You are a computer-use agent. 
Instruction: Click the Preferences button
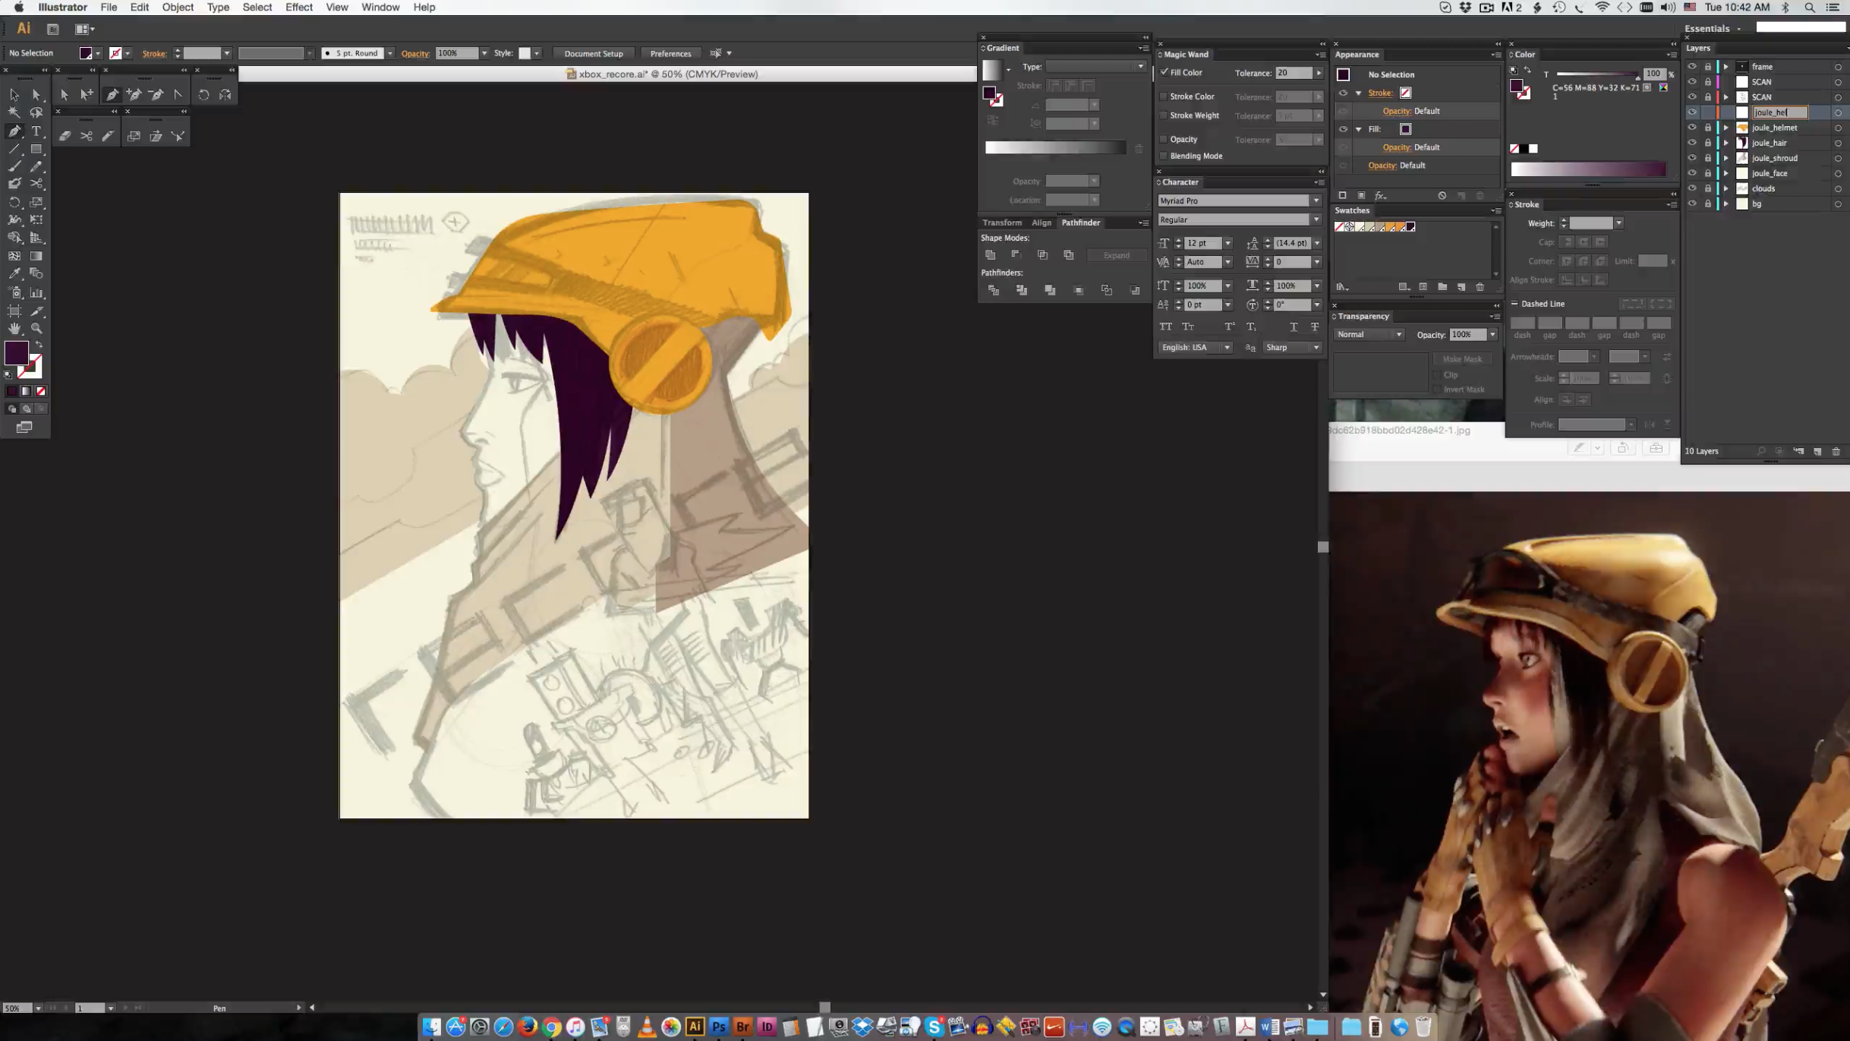pyautogui.click(x=670, y=53)
